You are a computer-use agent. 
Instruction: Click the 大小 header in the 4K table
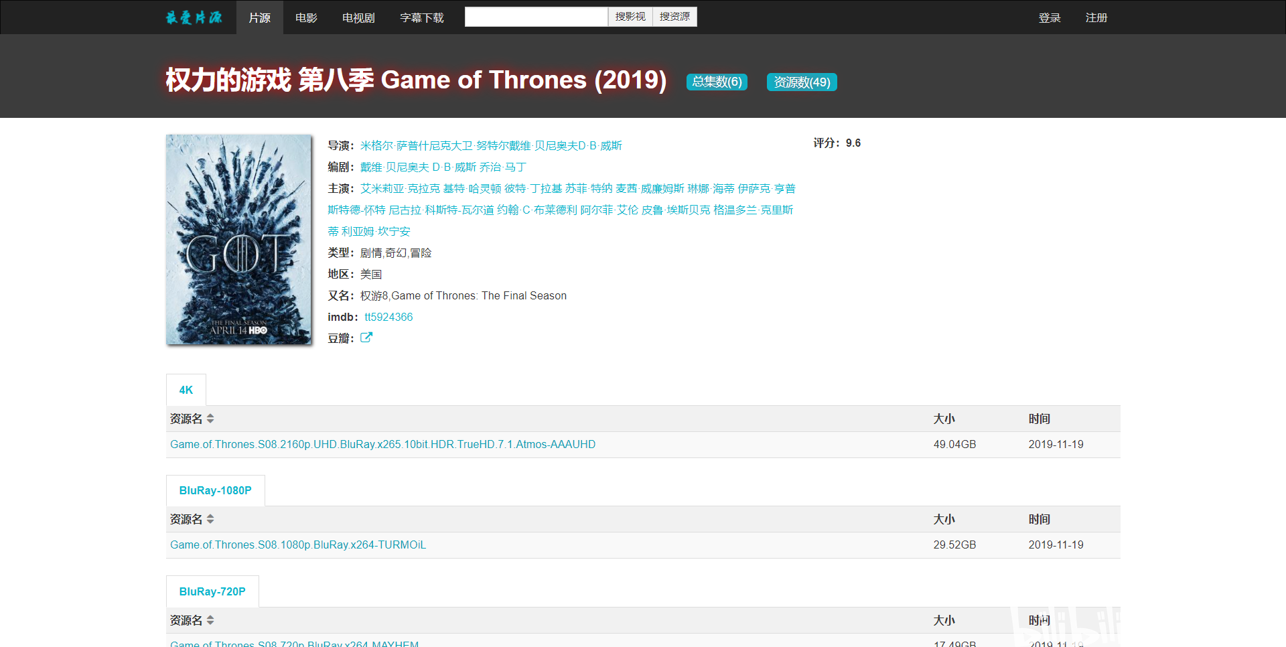pyautogui.click(x=944, y=419)
